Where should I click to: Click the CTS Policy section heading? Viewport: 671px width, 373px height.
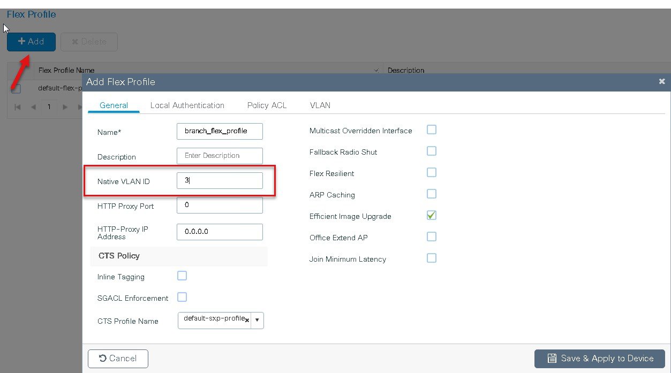click(x=119, y=256)
